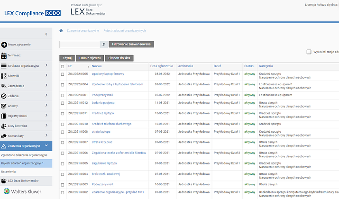Click the Zarządzanie gear icon
This screenshot has width=339, height=199.
click(4, 86)
